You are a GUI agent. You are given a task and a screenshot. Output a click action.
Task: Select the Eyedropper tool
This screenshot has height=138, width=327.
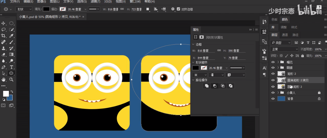12,36
